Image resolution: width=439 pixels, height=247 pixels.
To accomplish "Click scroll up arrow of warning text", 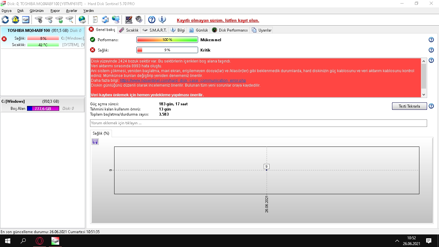I will pyautogui.click(x=424, y=61).
